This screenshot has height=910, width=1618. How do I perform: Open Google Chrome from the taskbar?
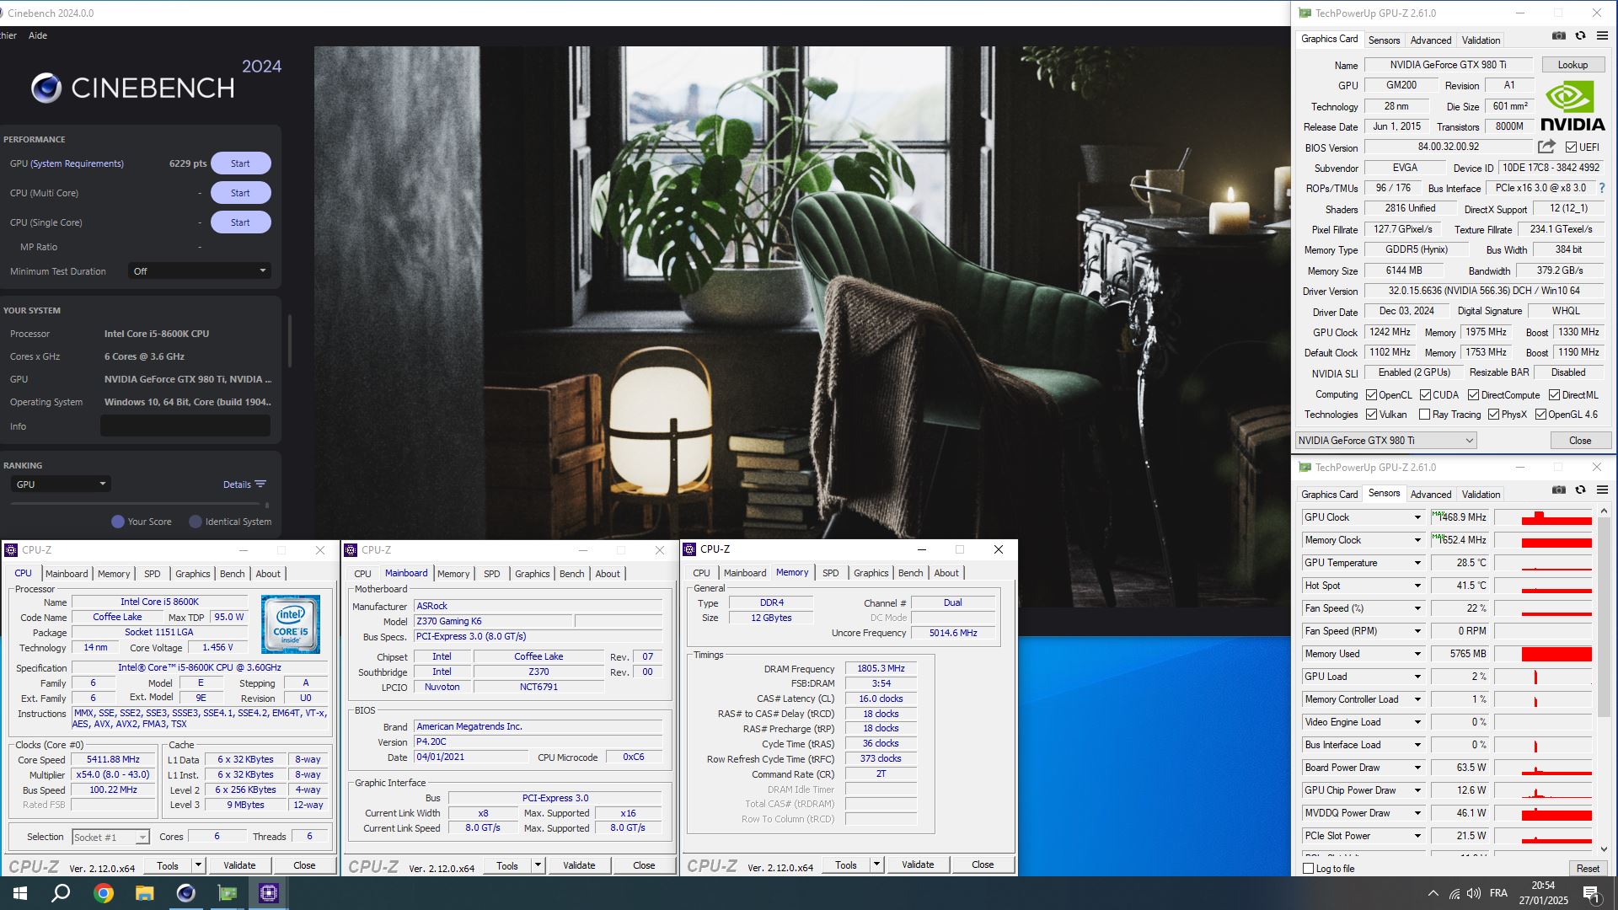104,893
